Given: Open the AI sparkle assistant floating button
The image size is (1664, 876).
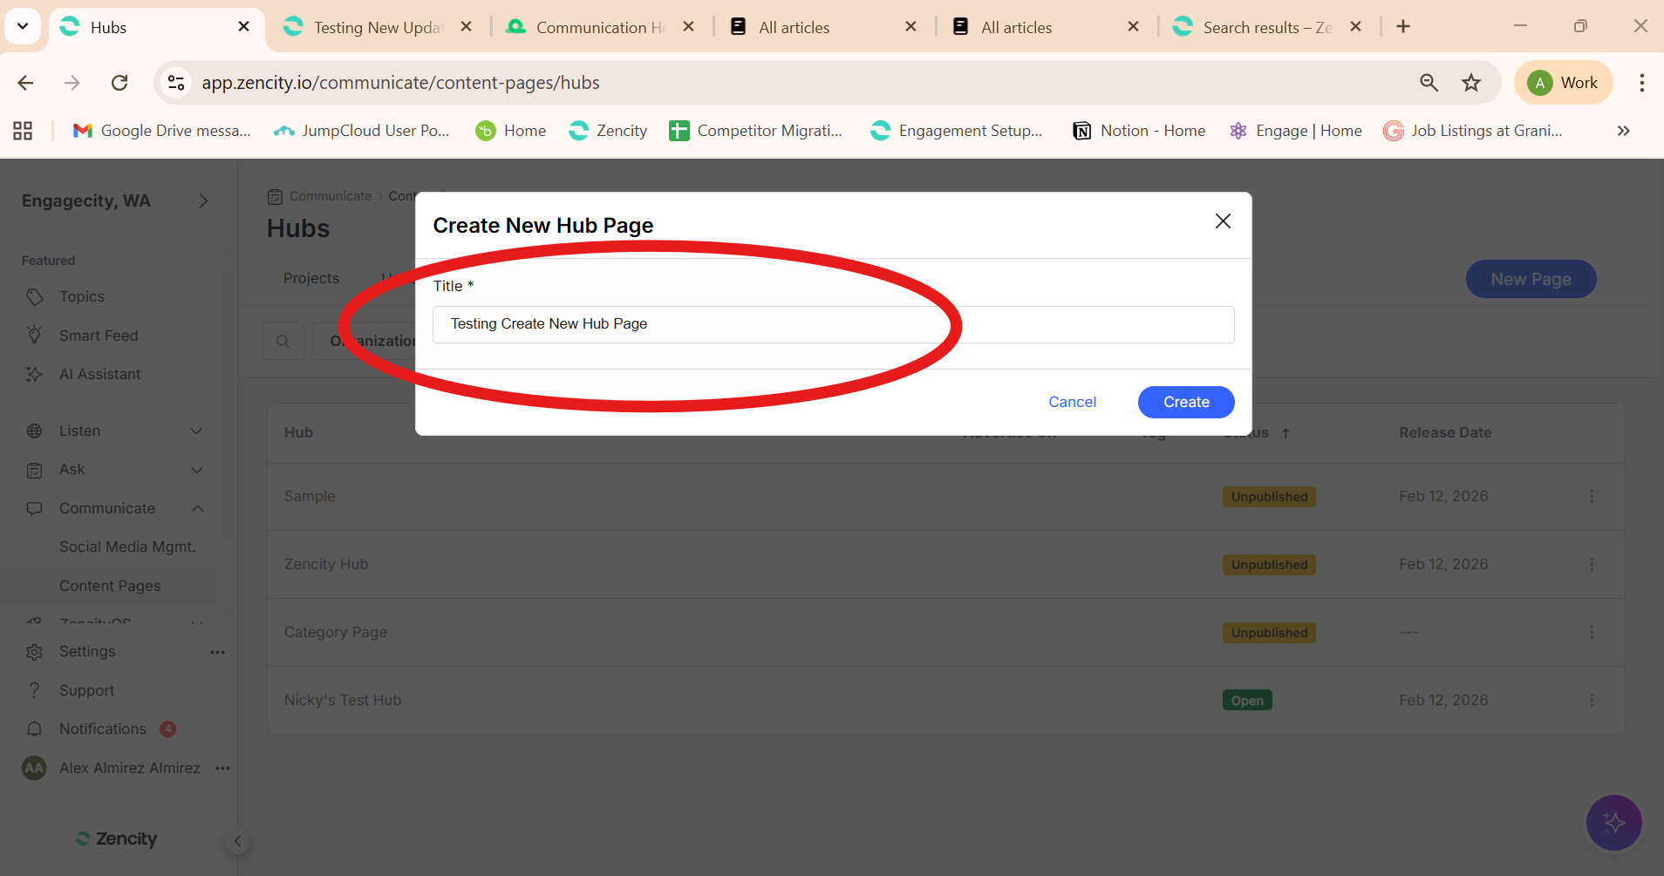Looking at the screenshot, I should [1613, 822].
